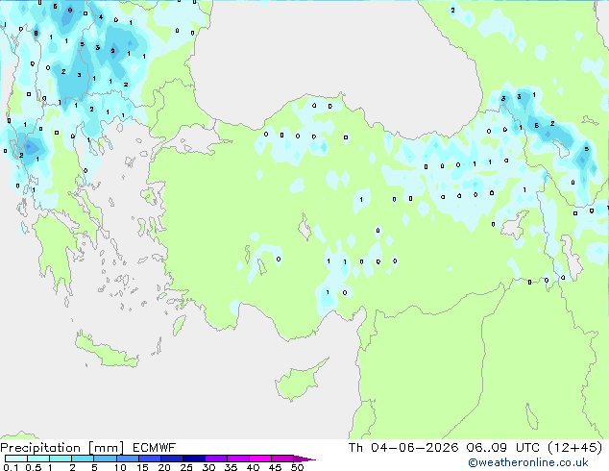Click the 'ECMWF' model label
609x471 pixels.
click(x=155, y=448)
